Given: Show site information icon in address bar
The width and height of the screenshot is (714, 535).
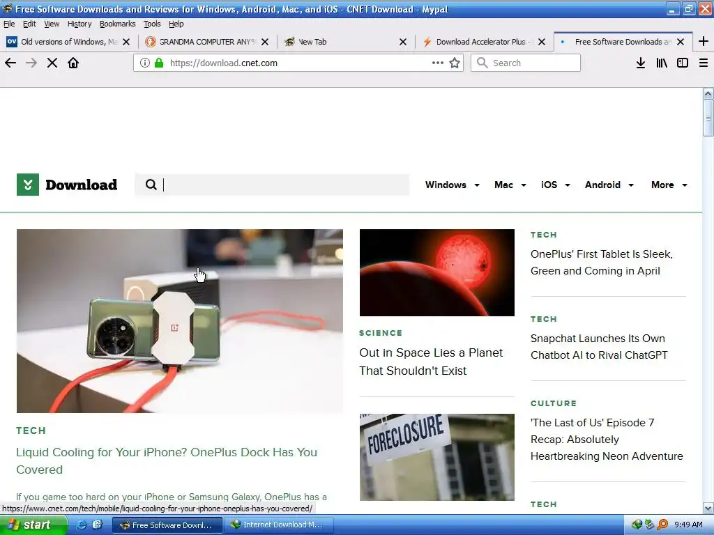Looking at the screenshot, I should pyautogui.click(x=145, y=63).
